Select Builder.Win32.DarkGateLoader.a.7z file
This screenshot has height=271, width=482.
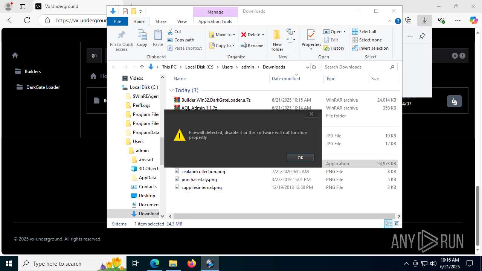coord(216,100)
